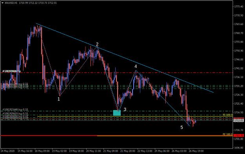Click the XAUUSD,H1 chart title text
Viewport: 245px width, 154px height.
pyautogui.click(x=11, y=3)
